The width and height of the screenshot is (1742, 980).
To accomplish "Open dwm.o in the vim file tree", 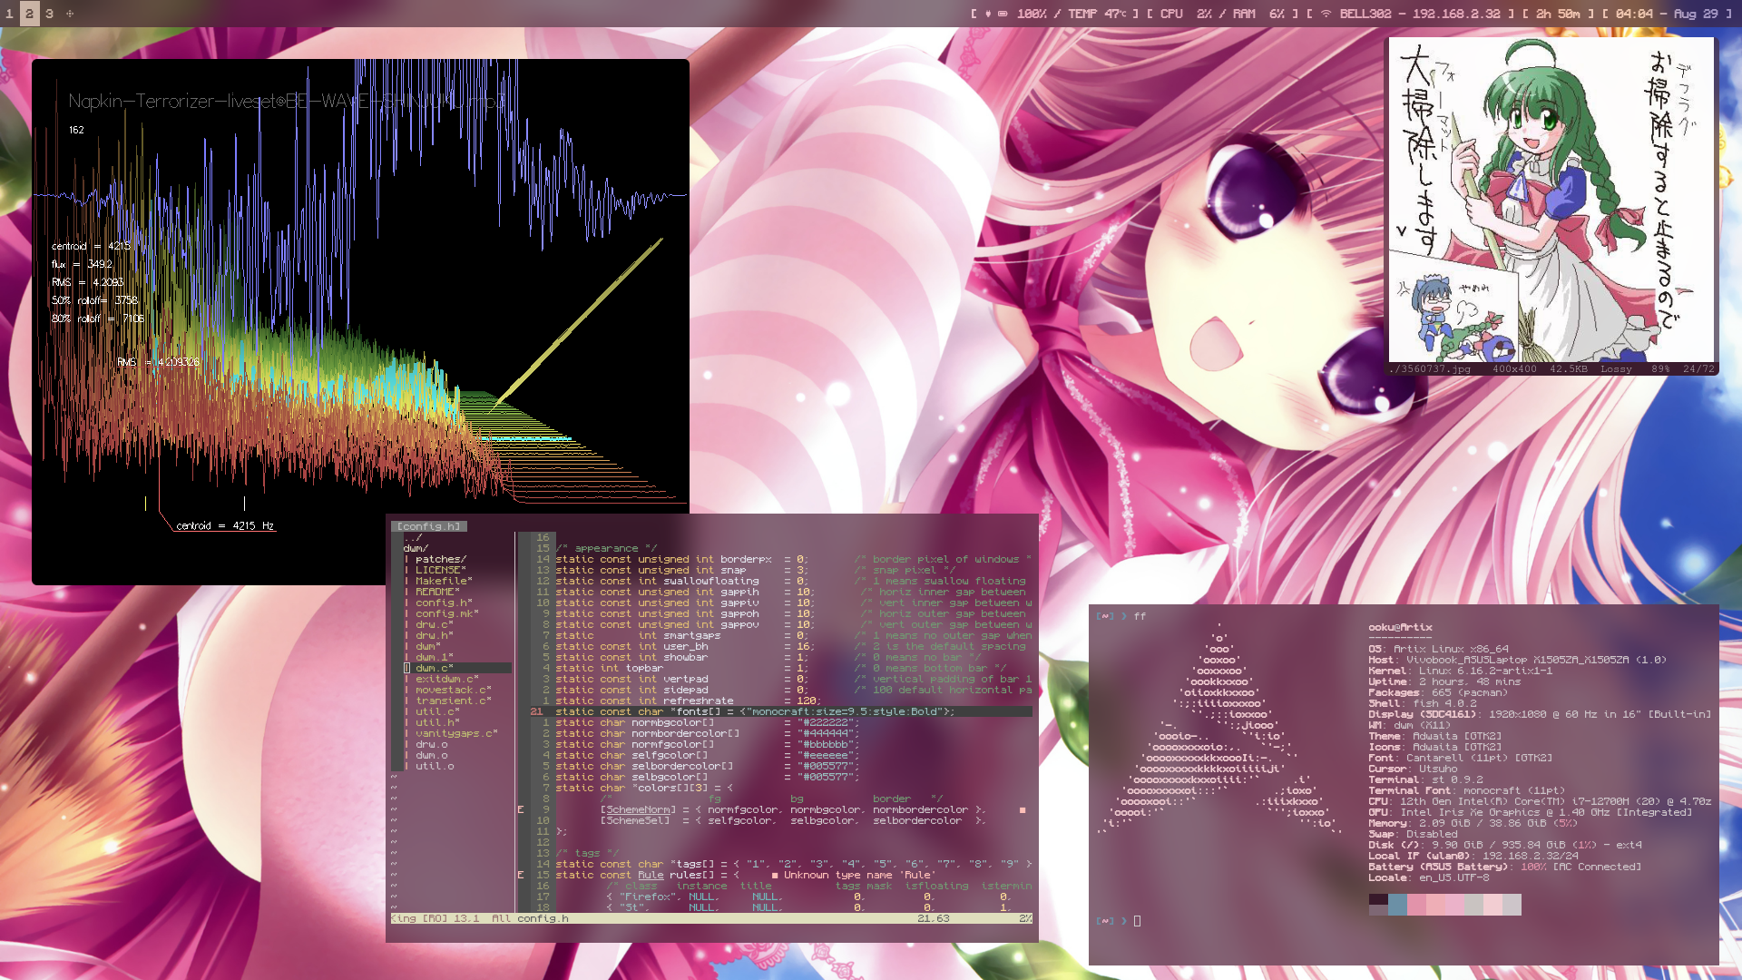I will [431, 755].
